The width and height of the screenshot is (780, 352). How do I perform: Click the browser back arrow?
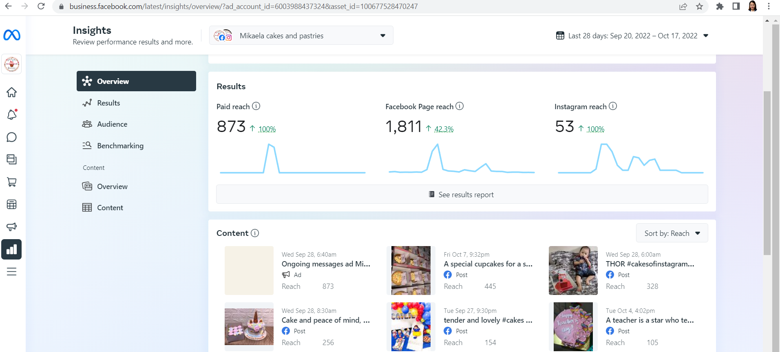(x=8, y=6)
